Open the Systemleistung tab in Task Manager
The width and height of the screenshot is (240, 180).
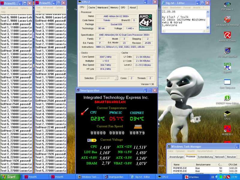[205, 157]
